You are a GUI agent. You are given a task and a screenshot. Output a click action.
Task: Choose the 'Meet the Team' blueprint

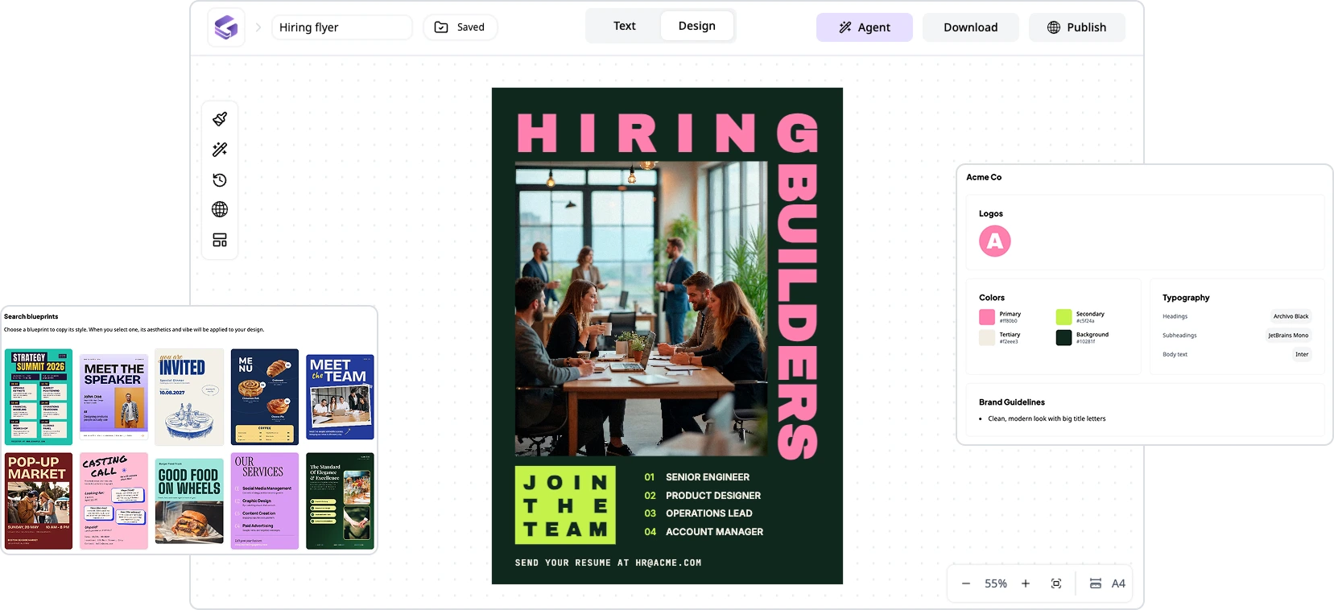(341, 397)
